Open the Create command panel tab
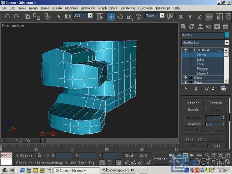232x174 pixels. 183,27
